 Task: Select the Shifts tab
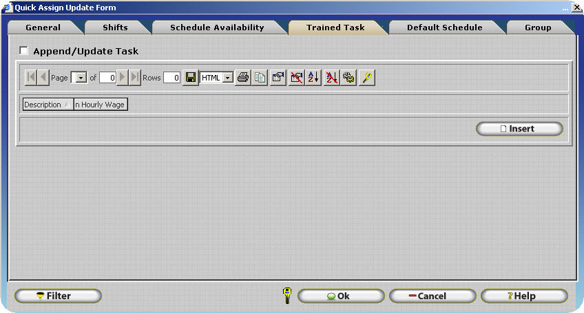115,28
